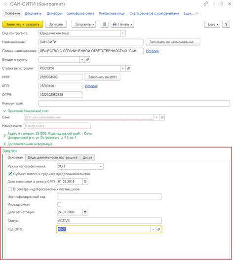Open the help question mark button
The image size is (234, 261).
(226, 24)
